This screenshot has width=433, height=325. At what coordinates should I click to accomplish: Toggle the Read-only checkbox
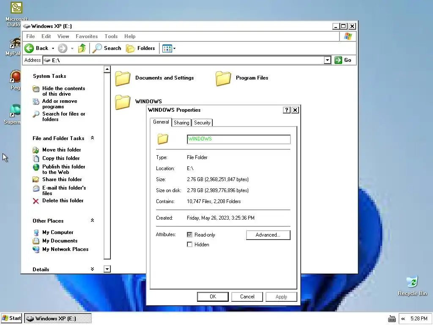click(189, 234)
